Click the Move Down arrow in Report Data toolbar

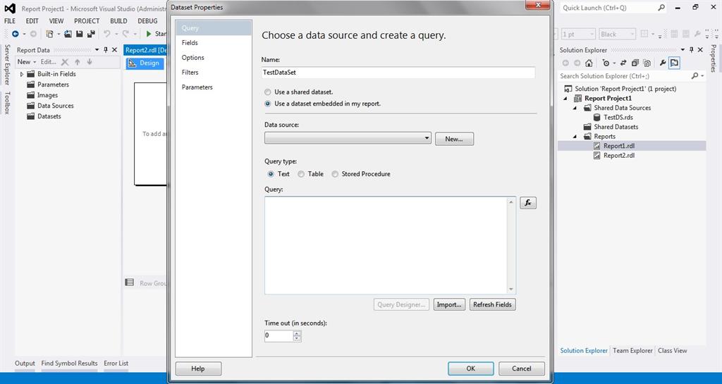90,61
